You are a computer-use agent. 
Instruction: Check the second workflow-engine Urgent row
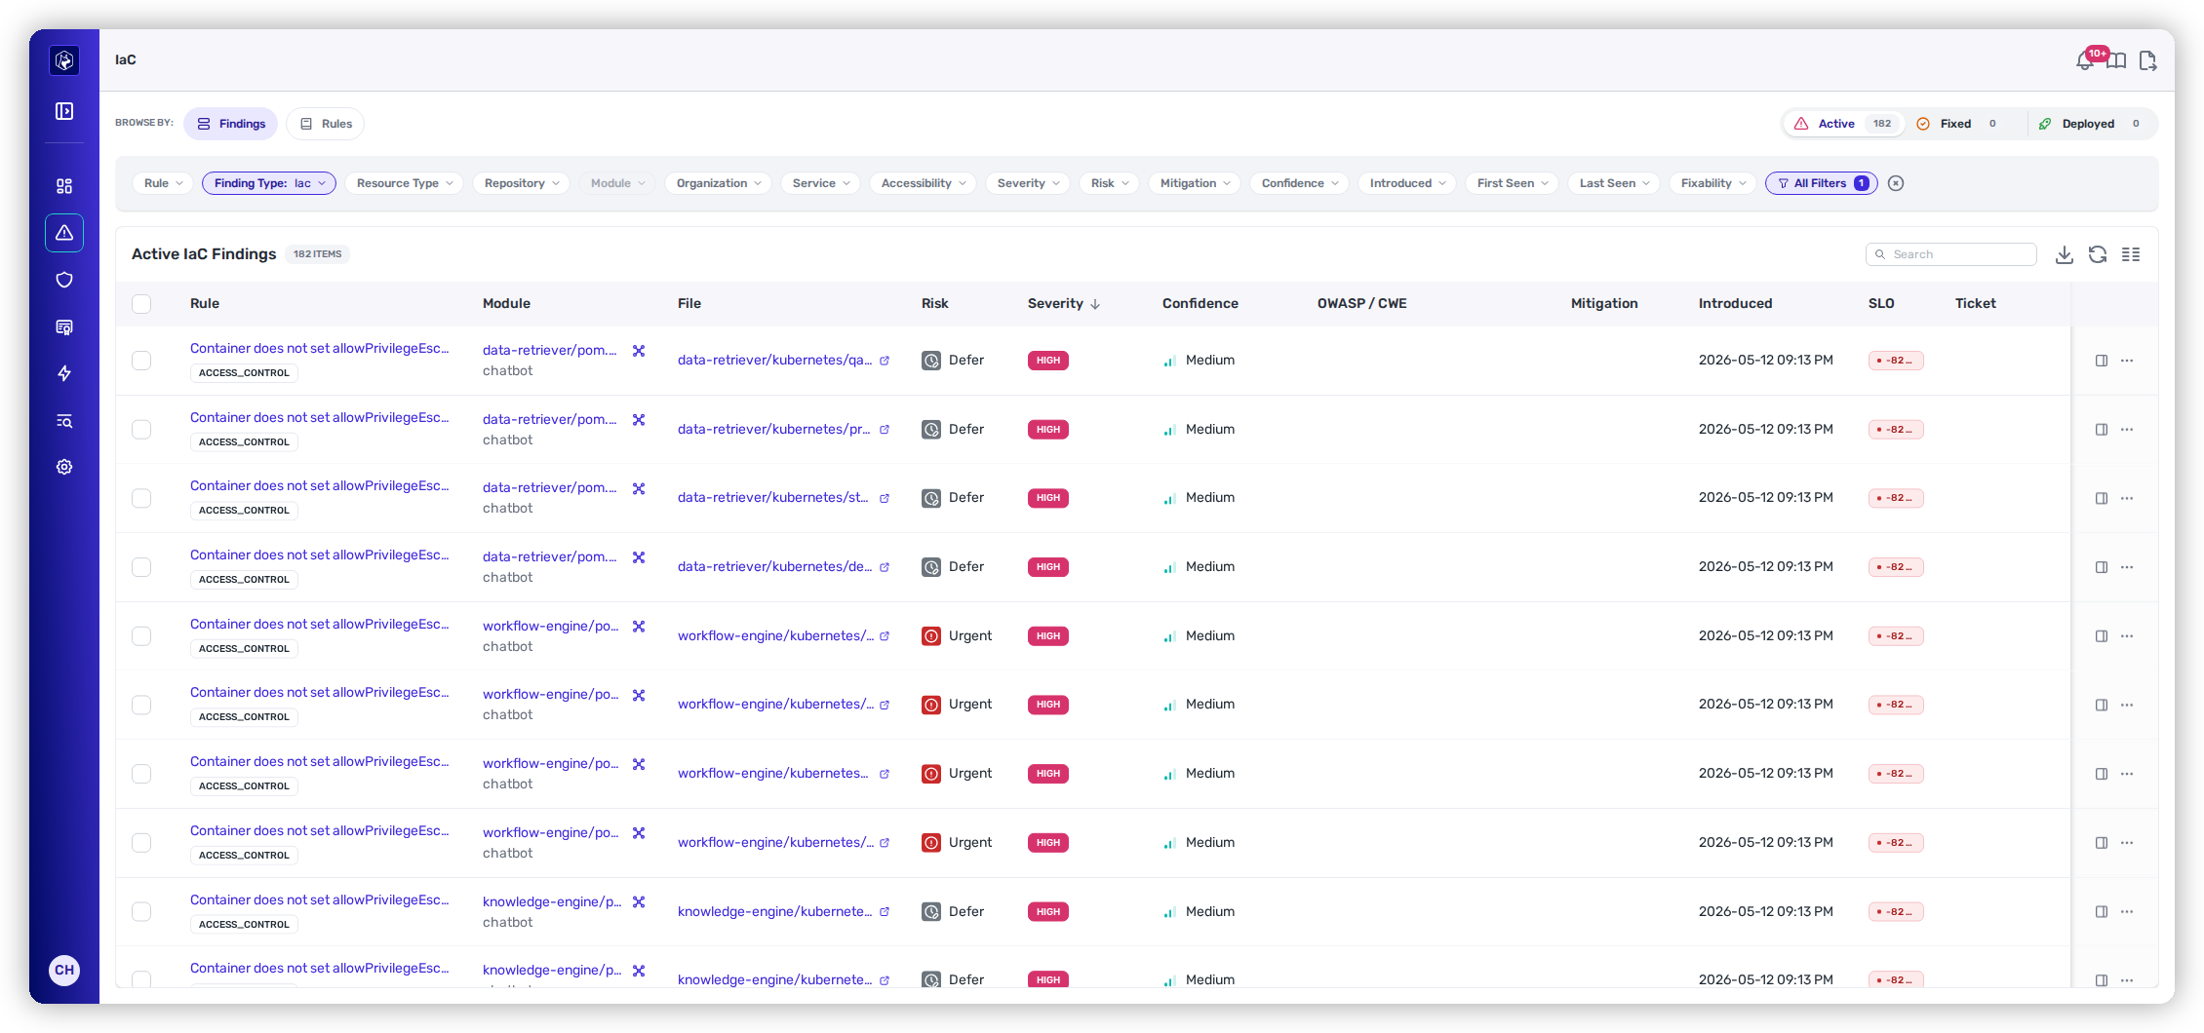click(141, 705)
